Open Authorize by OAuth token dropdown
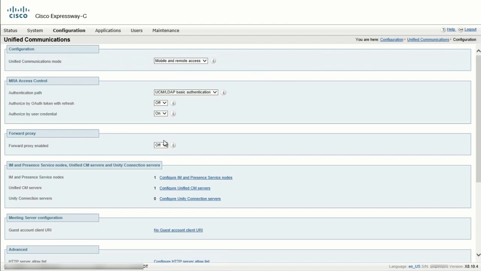This screenshot has height=271, width=481. click(160, 103)
